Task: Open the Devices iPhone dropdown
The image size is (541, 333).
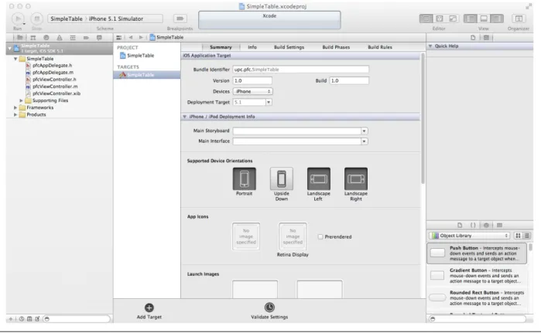Action: pos(252,92)
